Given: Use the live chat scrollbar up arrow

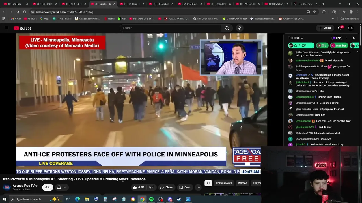Looking at the screenshot, I should (x=357, y=52).
